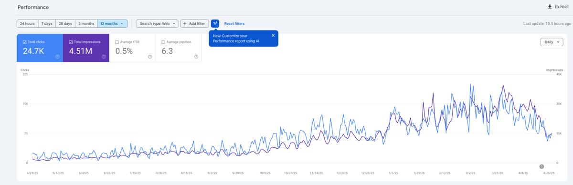
Task: Open help icon on Total impressions card
Action: 103,57
